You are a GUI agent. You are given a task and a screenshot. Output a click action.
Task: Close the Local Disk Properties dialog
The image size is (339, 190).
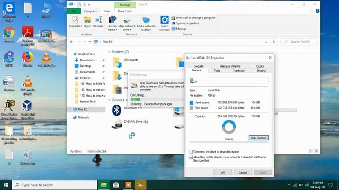tap(270, 58)
